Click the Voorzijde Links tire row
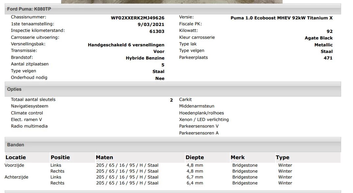Image resolution: width=353 pixels, height=193 pixels. point(56,165)
